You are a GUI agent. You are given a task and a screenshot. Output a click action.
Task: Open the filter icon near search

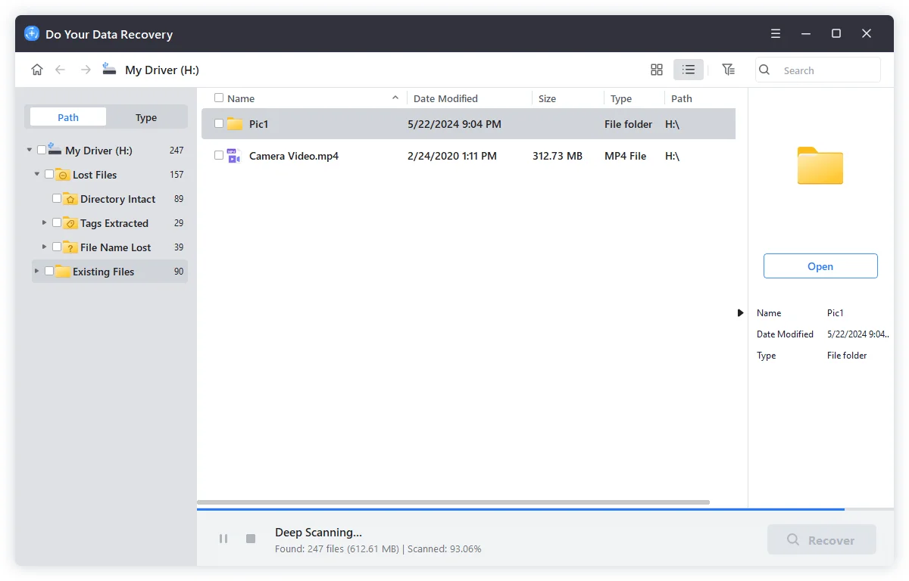[728, 69]
